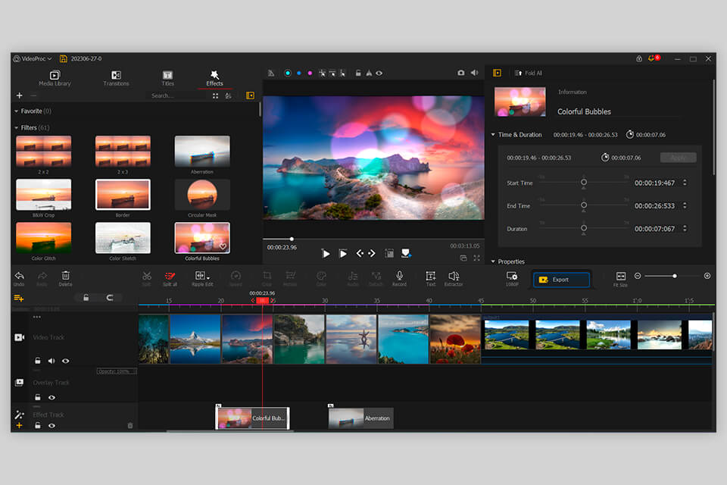Mute the preview volume speaker icon
The width and height of the screenshot is (727, 485).
pyautogui.click(x=474, y=73)
